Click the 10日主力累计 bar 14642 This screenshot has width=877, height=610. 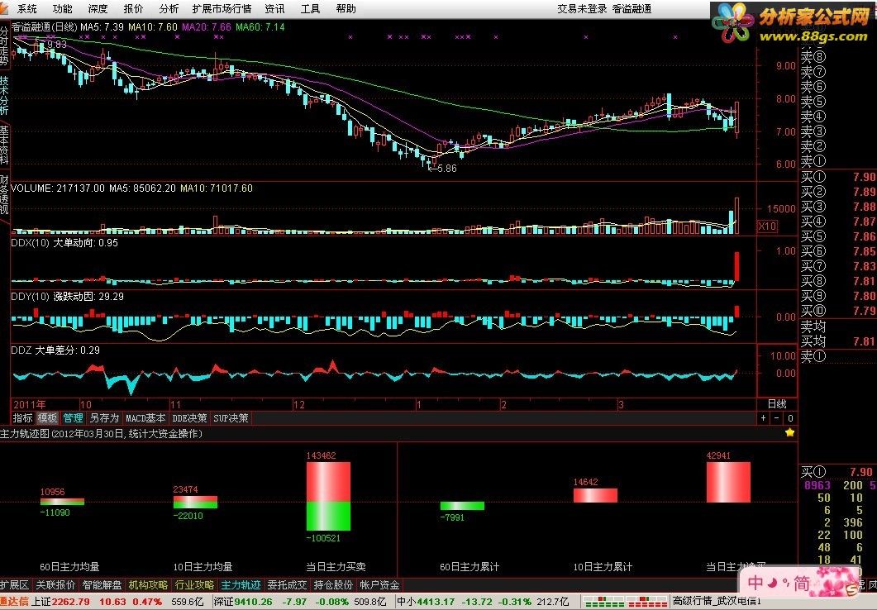pos(595,495)
